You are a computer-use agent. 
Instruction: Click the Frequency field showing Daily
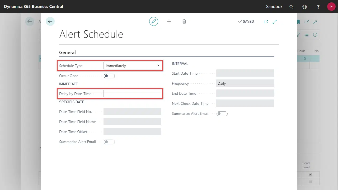(245, 83)
